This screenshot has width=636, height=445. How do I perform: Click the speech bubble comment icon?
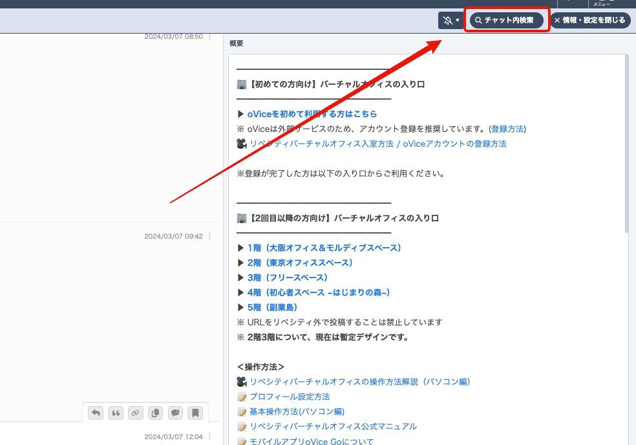click(175, 413)
